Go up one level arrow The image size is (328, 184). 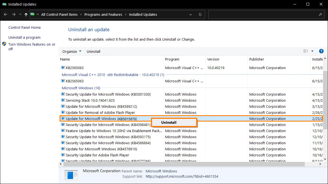pyautogui.click(x=26, y=14)
